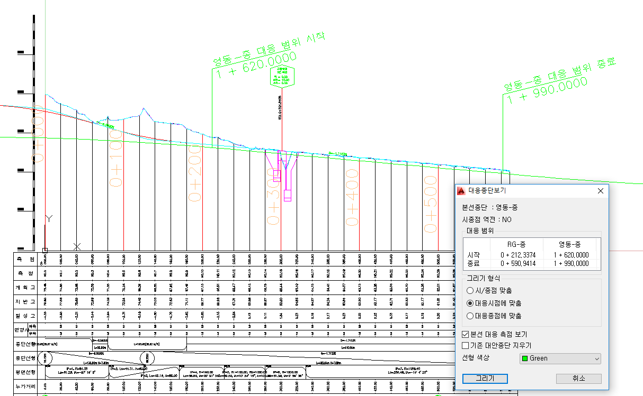Enable 기존 대안종단 지우기 checkbox

click(x=466, y=345)
